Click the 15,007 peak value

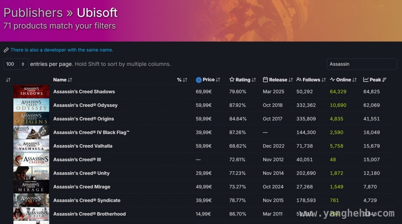tap(371, 159)
